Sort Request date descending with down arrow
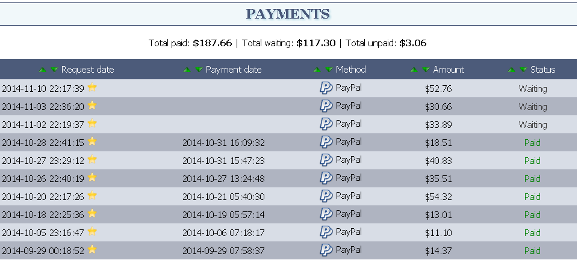Image resolution: width=578 pixels, height=260 pixels. pos(55,70)
